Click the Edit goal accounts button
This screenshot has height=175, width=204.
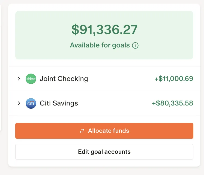tap(104, 152)
